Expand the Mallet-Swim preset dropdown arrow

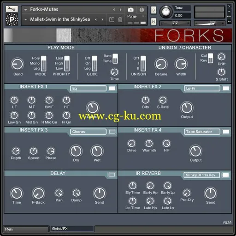(26, 19)
